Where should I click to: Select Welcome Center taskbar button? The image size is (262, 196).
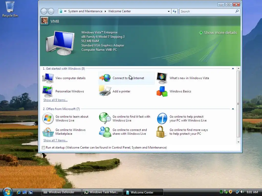click(x=143, y=192)
